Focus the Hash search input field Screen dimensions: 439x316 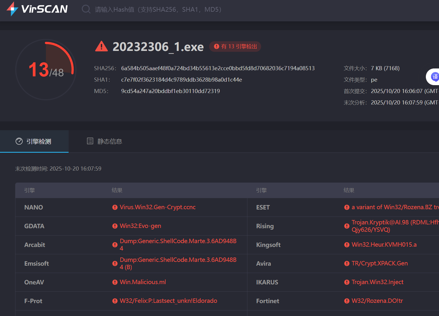click(x=158, y=9)
